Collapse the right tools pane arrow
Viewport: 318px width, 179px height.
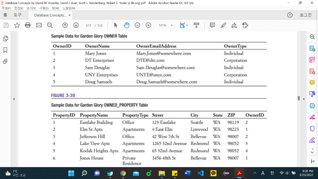coord(304,99)
